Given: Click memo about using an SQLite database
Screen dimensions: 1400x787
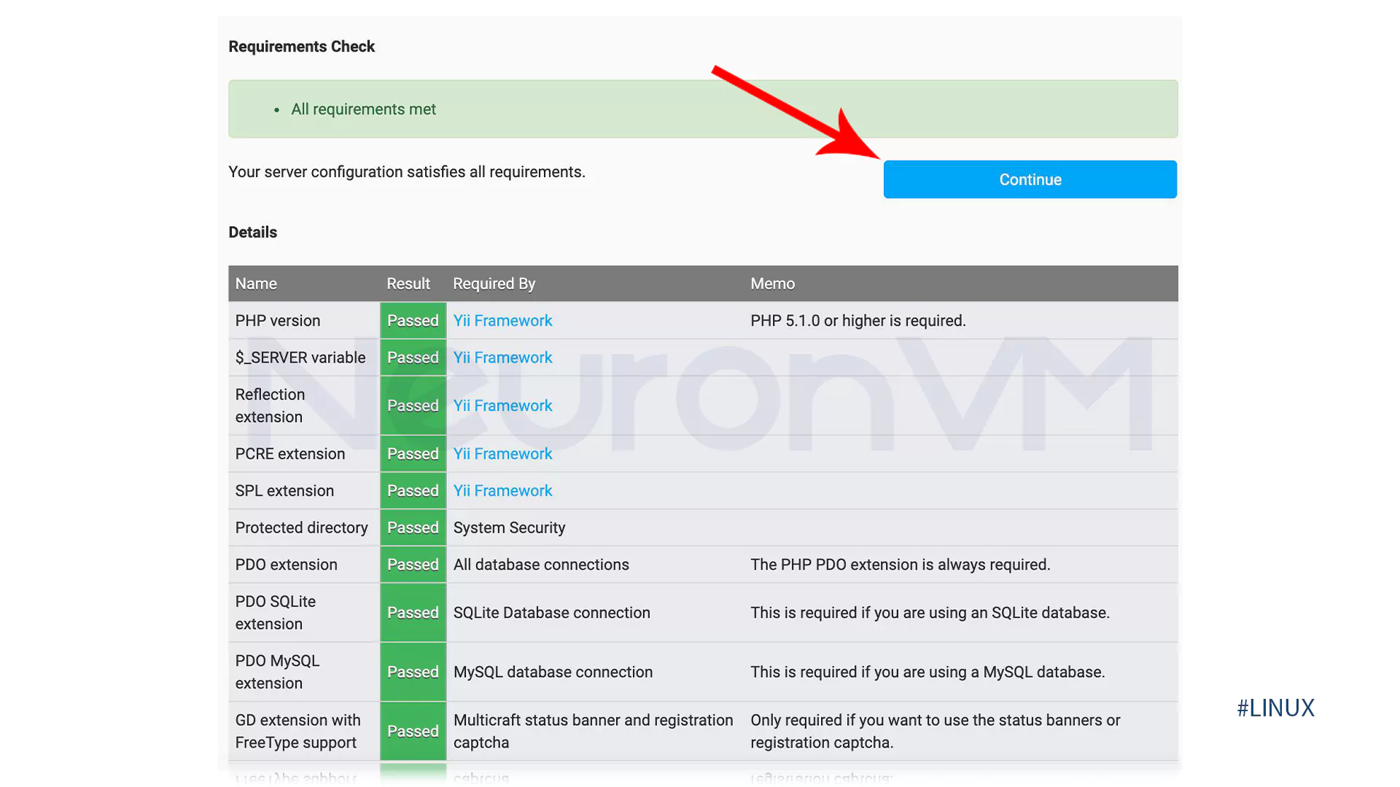Looking at the screenshot, I should 930,613.
